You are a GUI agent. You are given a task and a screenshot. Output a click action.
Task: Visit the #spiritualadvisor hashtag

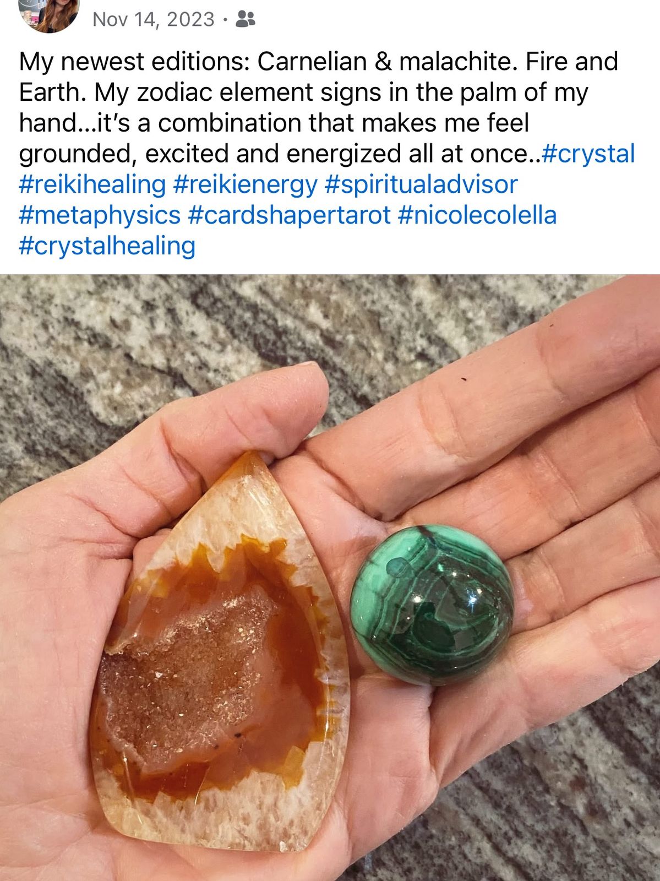point(421,184)
